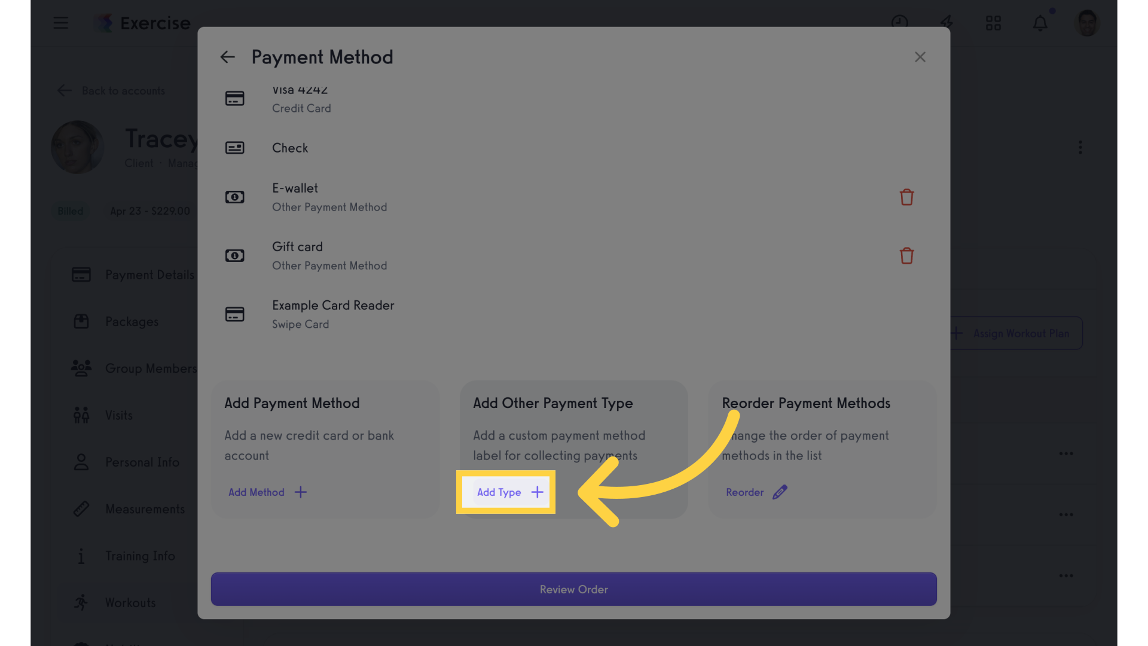Viewport: 1148px width, 646px height.
Task: Delete the Gift card payment method
Action: point(906,256)
